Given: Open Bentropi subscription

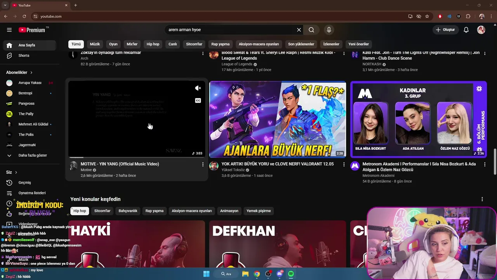Looking at the screenshot, I should (30, 93).
